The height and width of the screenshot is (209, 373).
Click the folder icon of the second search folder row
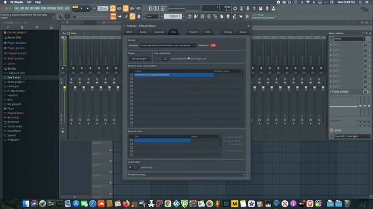coord(131,78)
